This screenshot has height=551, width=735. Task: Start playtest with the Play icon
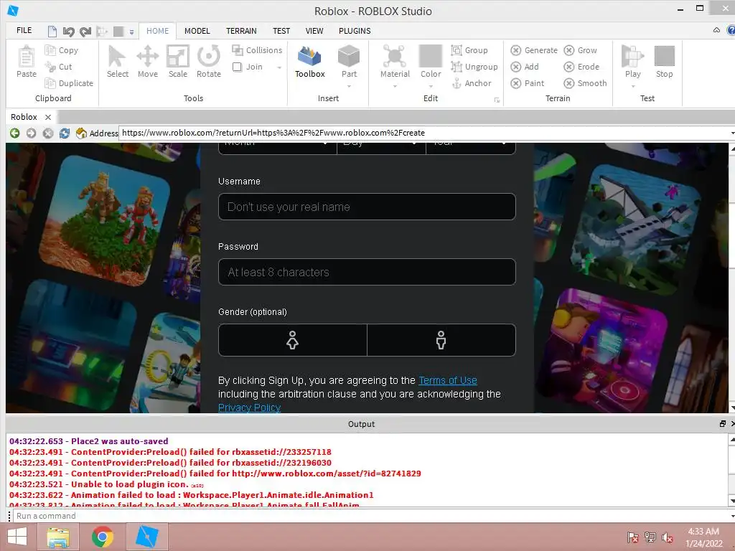pos(632,57)
